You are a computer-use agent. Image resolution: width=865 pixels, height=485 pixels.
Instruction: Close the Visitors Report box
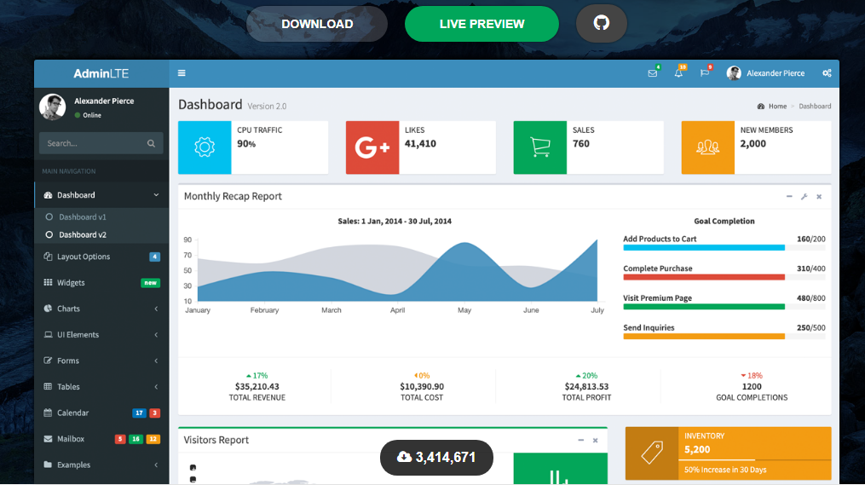(595, 440)
